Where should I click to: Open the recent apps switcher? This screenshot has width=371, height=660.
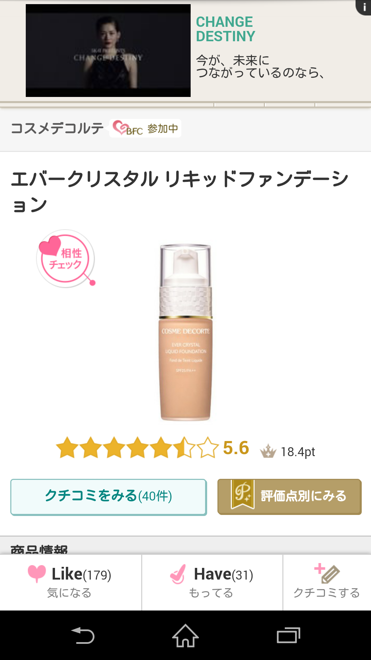(289, 636)
